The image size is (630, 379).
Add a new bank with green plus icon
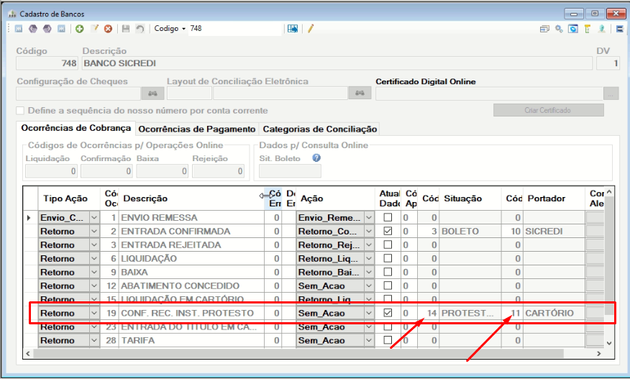(x=80, y=29)
